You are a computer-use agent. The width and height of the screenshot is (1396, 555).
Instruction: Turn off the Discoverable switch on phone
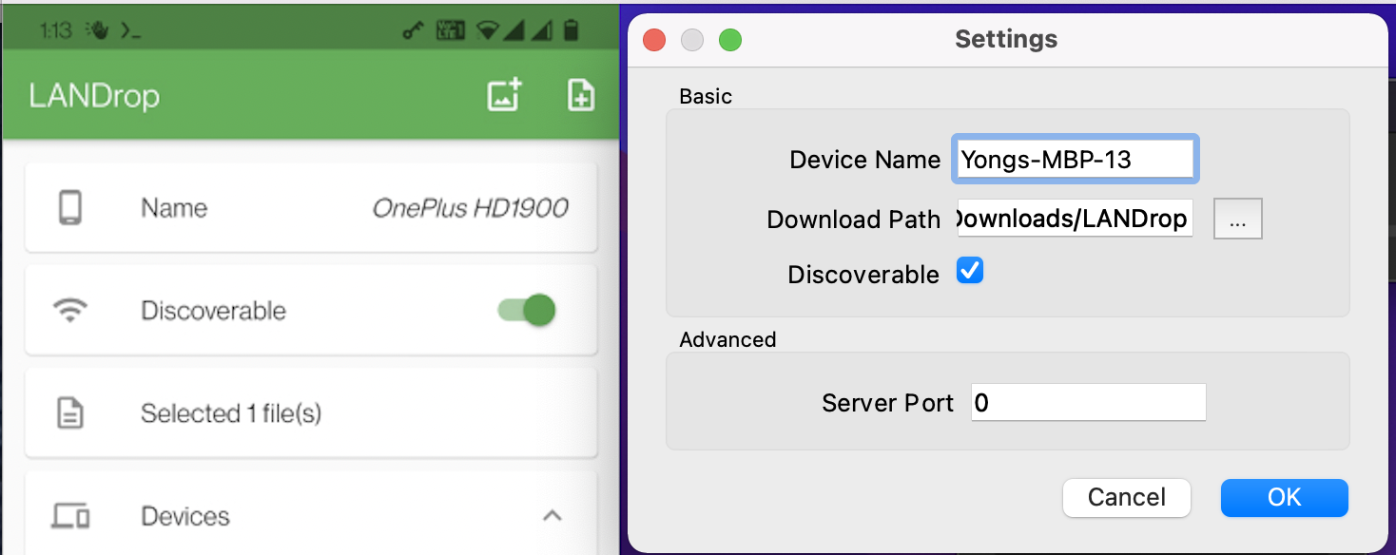[x=528, y=311]
